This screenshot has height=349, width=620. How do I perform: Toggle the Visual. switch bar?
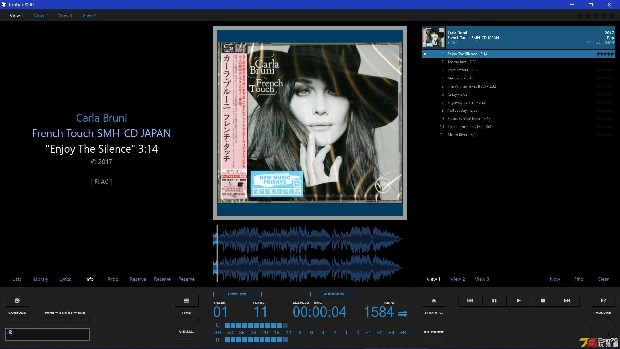186,339
